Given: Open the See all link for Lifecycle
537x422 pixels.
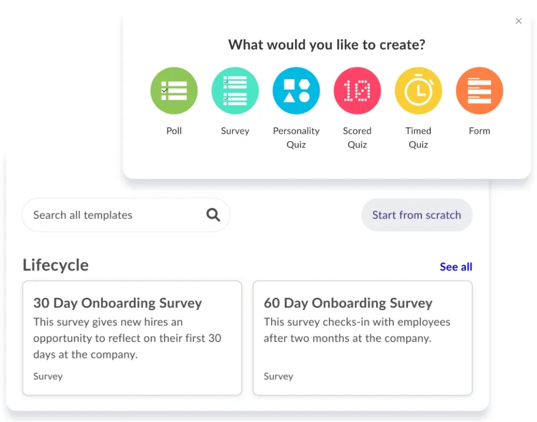Looking at the screenshot, I should click(456, 266).
